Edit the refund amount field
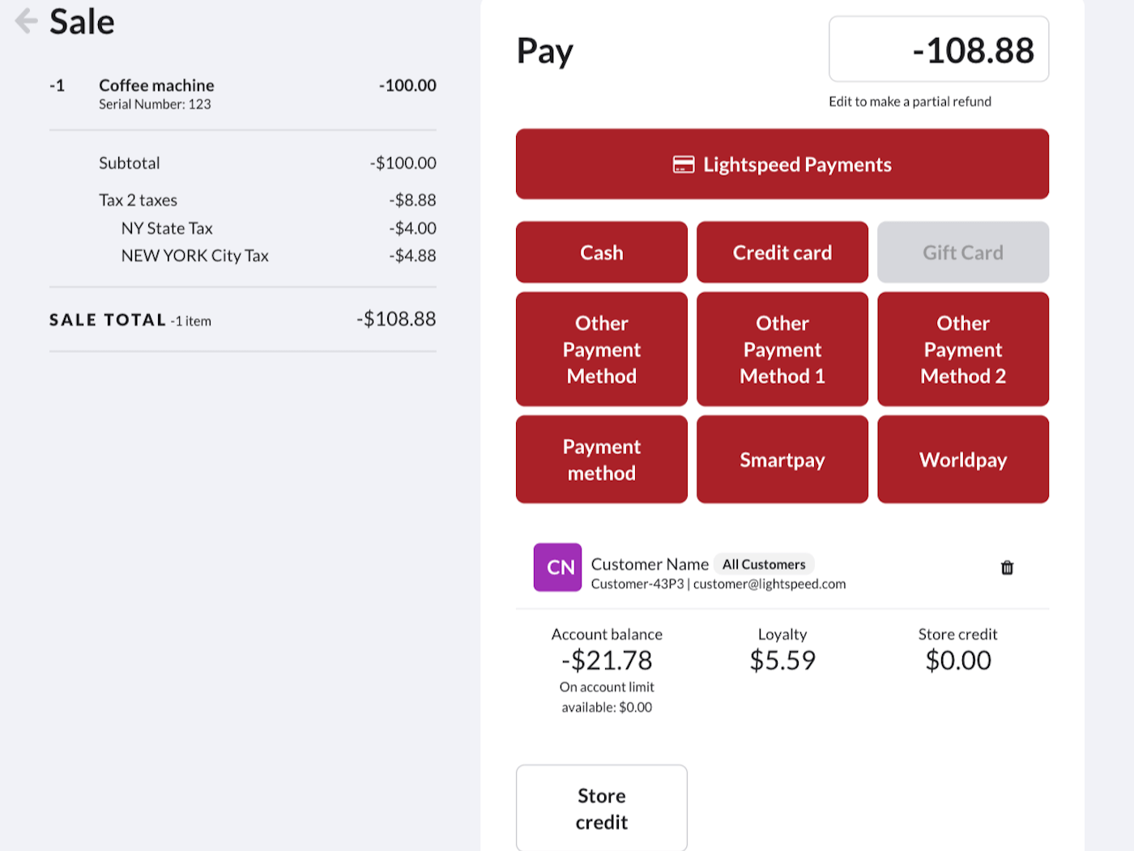 coord(938,50)
